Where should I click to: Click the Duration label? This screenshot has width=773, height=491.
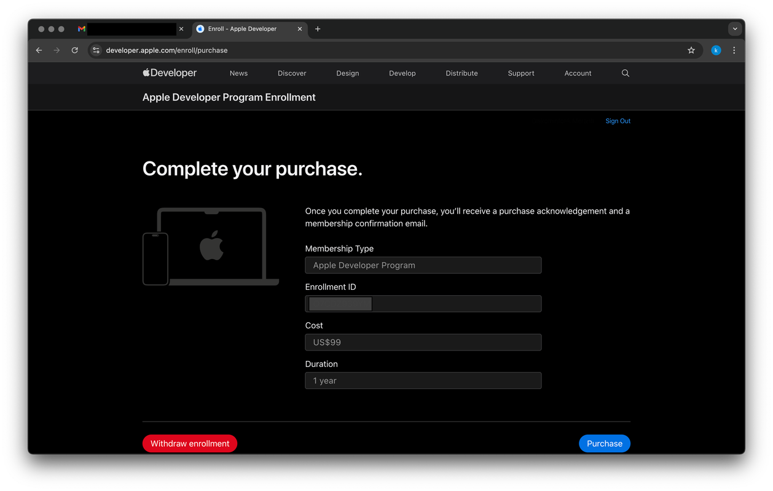[321, 364]
